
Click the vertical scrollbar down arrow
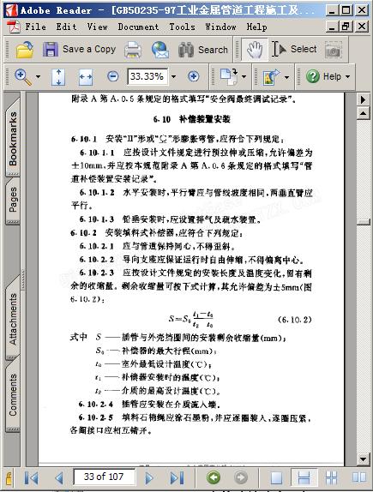tap(364, 459)
